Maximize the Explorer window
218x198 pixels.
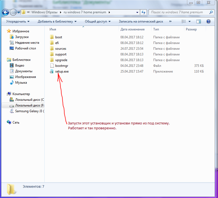(198, 2)
